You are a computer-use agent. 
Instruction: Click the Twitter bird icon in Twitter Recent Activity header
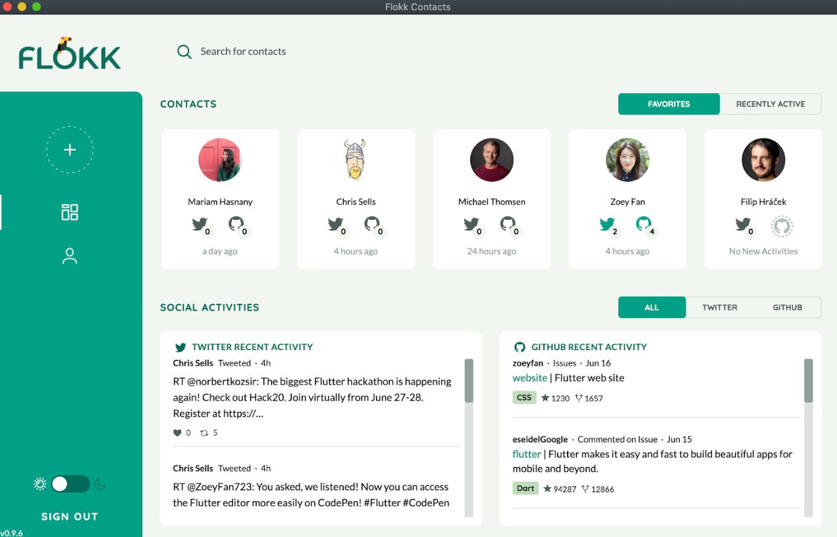coord(180,347)
